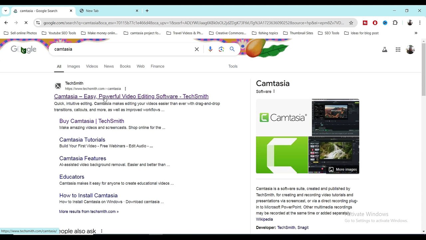Open How to Install Camtasia link
Screen dimensions: 426x240
coord(88,195)
